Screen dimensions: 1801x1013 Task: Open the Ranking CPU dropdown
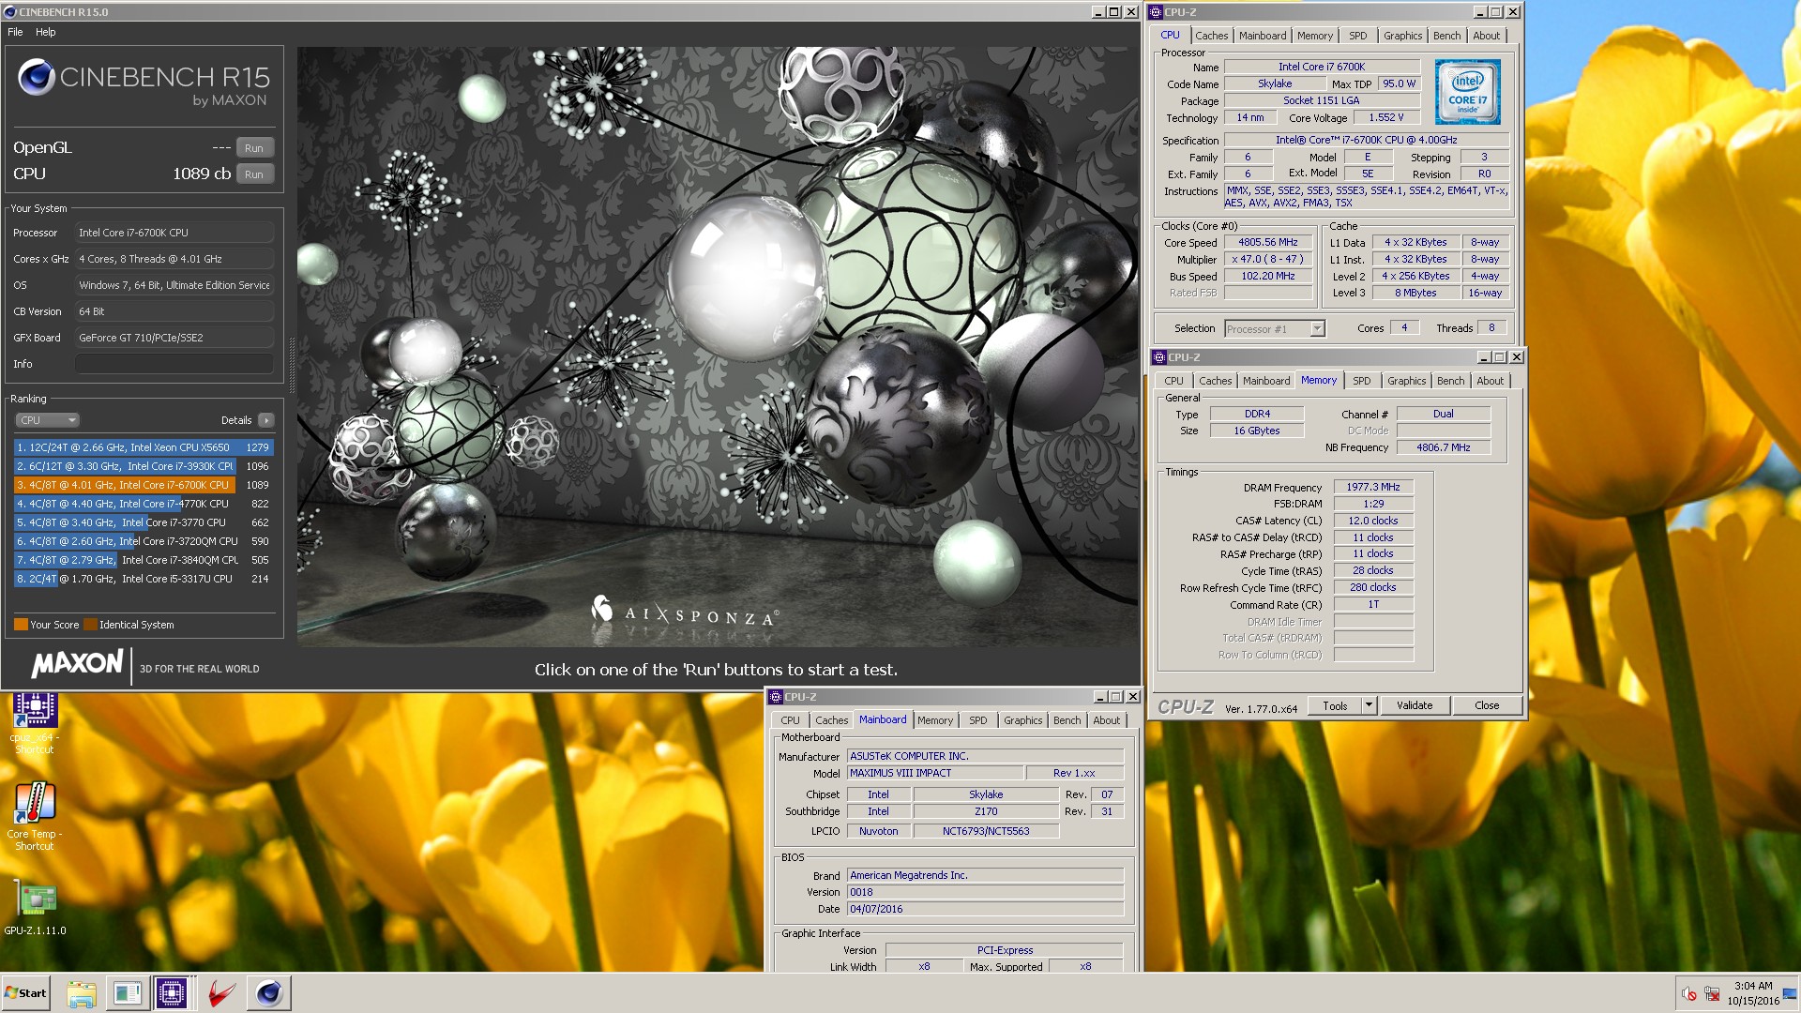pyautogui.click(x=47, y=420)
